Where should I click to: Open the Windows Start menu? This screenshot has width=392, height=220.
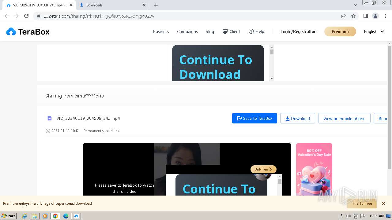click(9, 216)
